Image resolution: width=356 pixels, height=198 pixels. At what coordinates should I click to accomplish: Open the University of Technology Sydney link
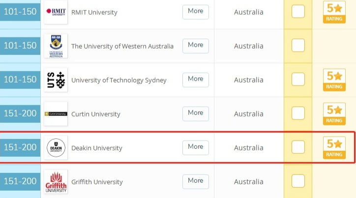coord(119,80)
